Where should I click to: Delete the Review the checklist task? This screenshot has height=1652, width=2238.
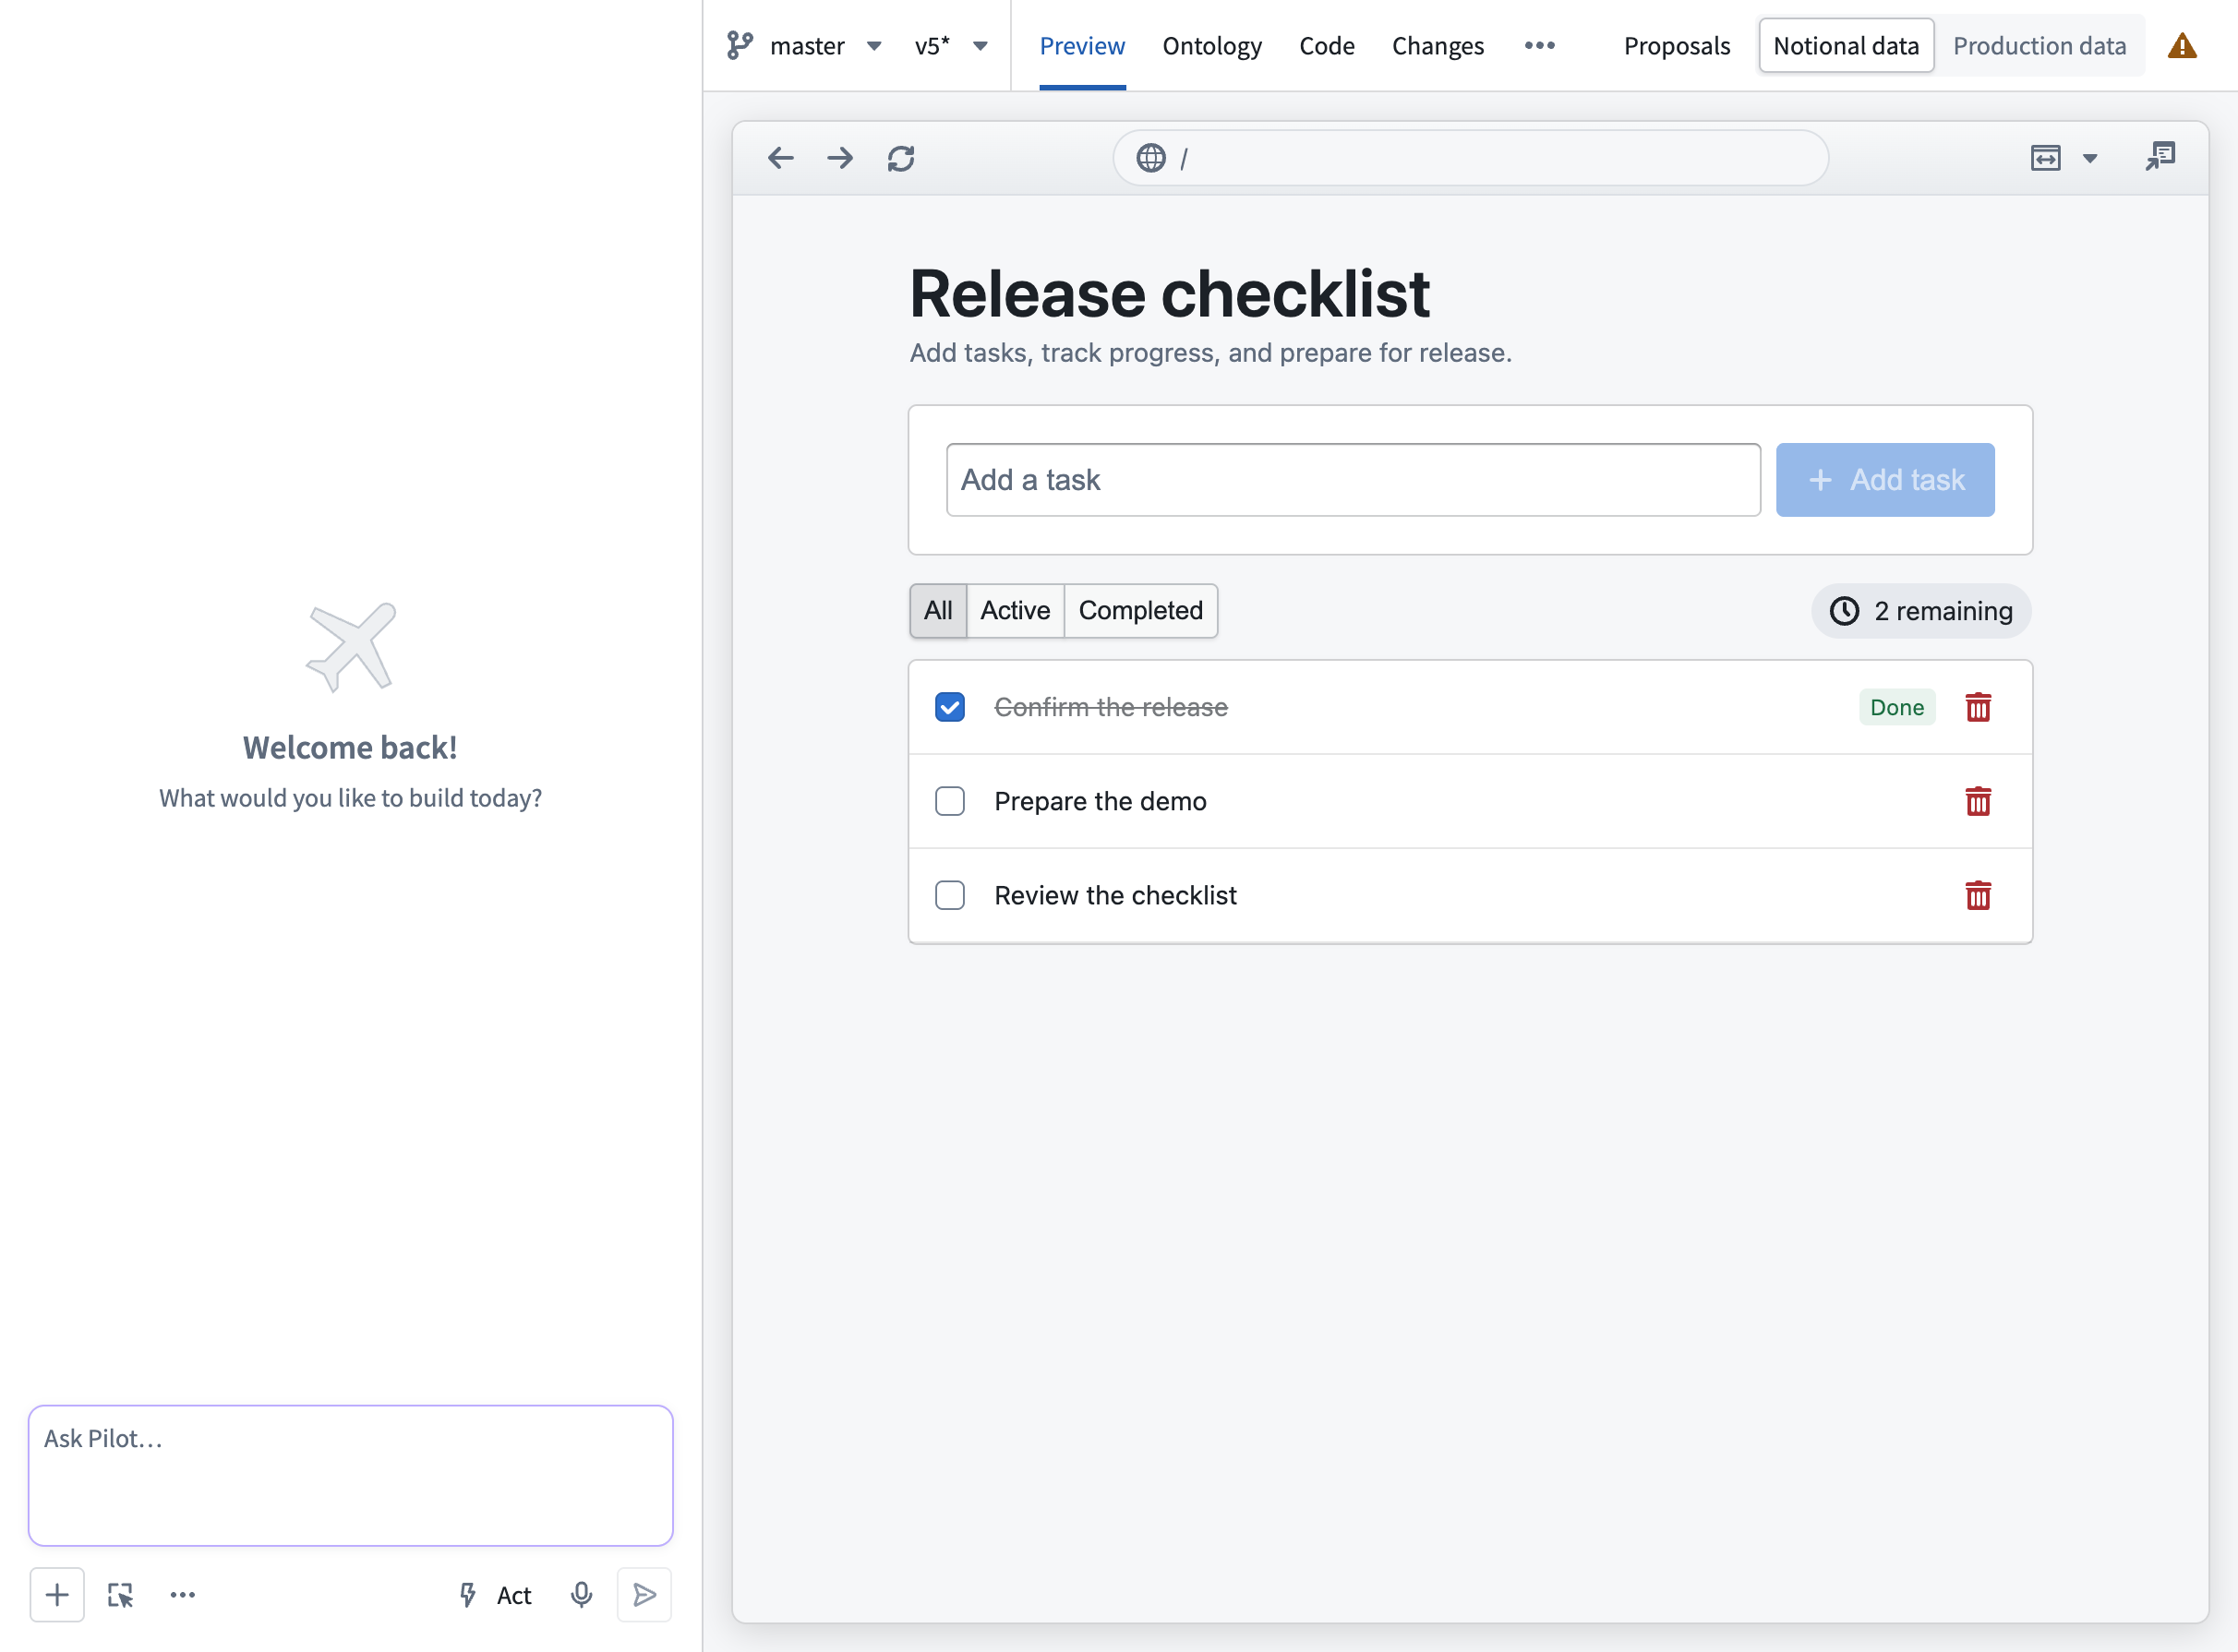(1977, 895)
